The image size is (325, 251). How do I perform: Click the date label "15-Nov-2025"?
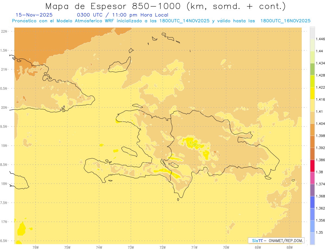[x=34, y=15]
